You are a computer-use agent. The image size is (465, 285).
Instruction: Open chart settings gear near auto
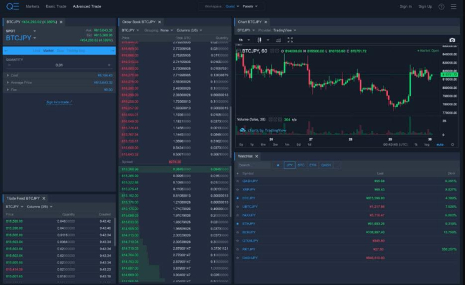pos(452,144)
